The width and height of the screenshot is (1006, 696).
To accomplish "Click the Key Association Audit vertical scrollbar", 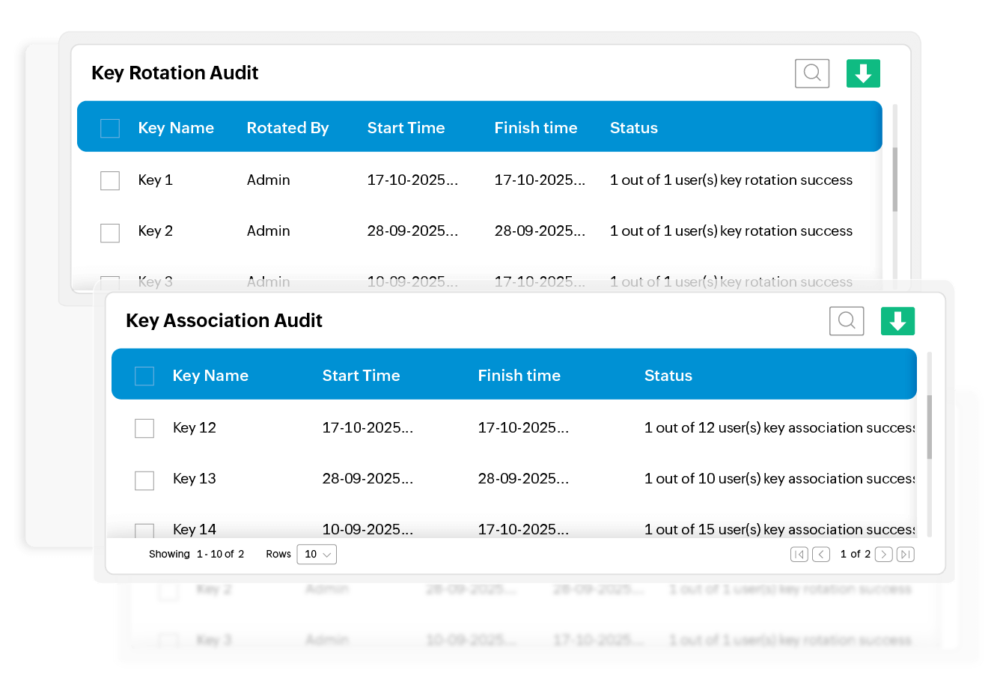I will click(x=930, y=427).
